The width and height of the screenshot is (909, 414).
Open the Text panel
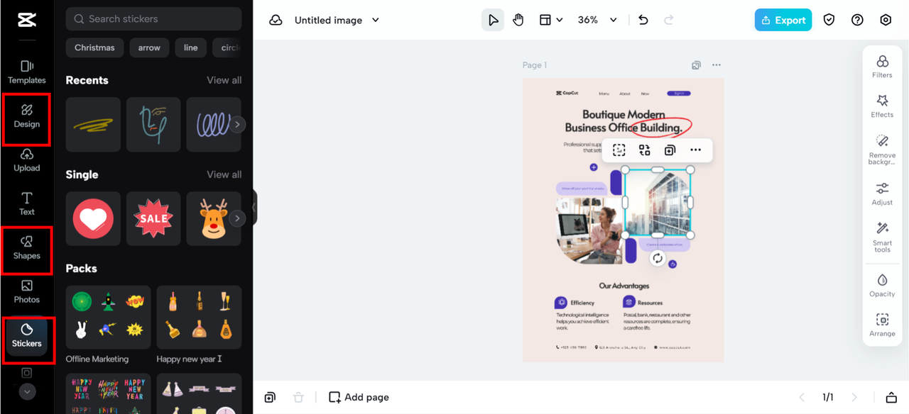pyautogui.click(x=27, y=203)
